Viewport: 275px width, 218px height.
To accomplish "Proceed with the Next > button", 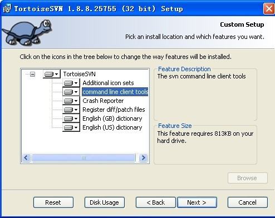I will (x=197, y=202).
